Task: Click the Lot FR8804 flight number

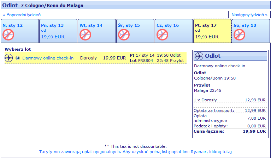Action: (141, 61)
